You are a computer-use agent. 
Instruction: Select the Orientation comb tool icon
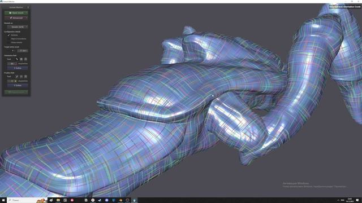click(x=17, y=59)
